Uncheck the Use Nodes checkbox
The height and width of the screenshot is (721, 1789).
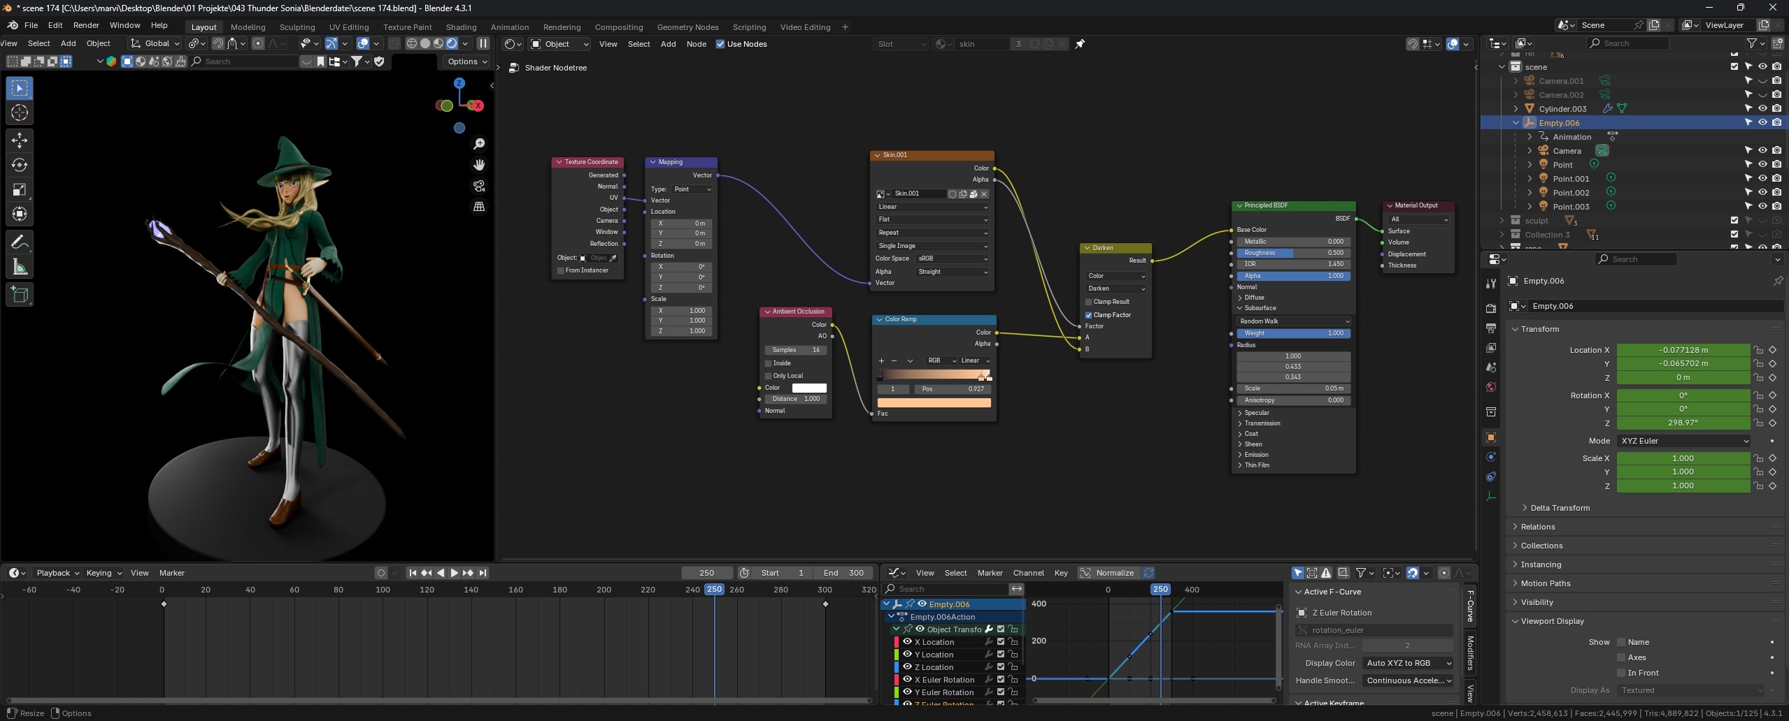[720, 44]
